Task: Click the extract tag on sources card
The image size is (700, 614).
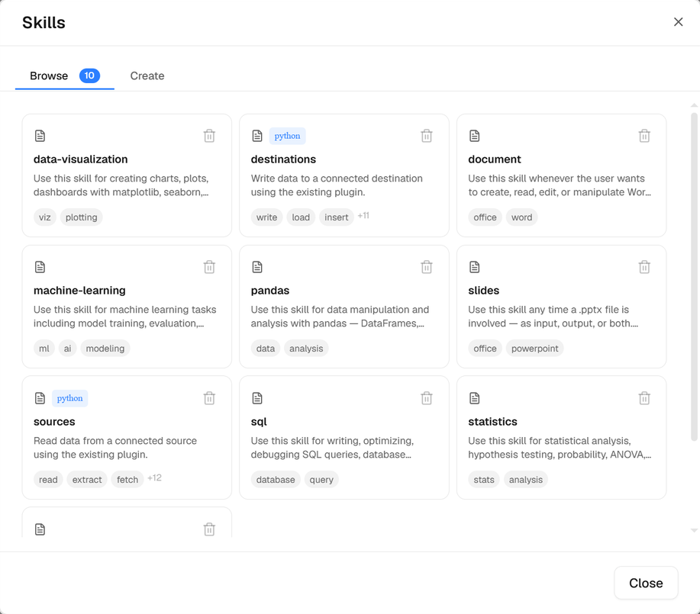Action: (x=87, y=480)
